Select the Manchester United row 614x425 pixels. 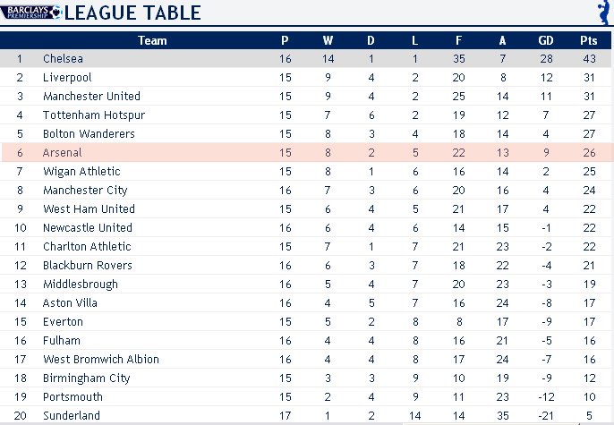pyautogui.click(x=307, y=97)
